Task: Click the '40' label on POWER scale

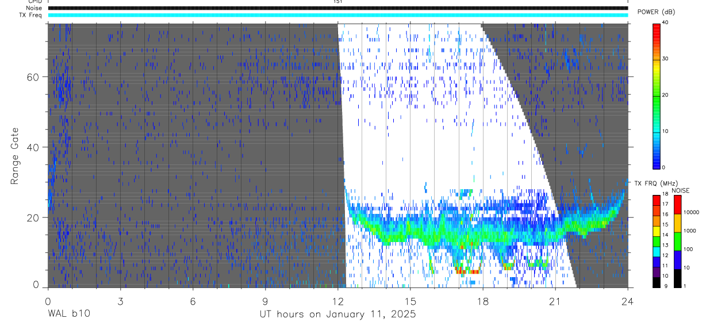Action: (665, 22)
